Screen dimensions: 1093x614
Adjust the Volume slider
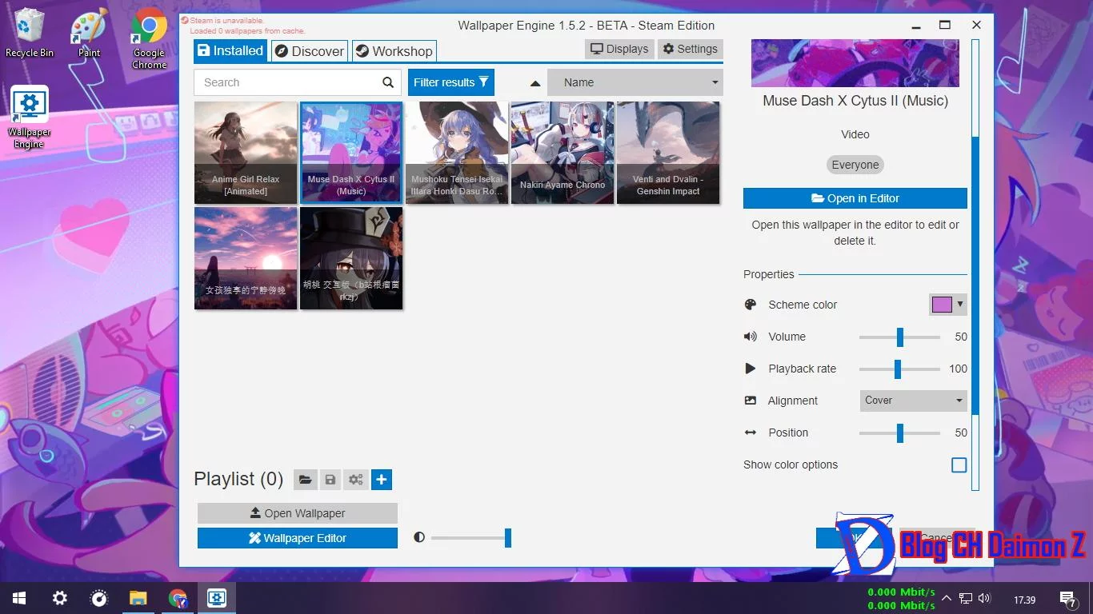coord(899,337)
